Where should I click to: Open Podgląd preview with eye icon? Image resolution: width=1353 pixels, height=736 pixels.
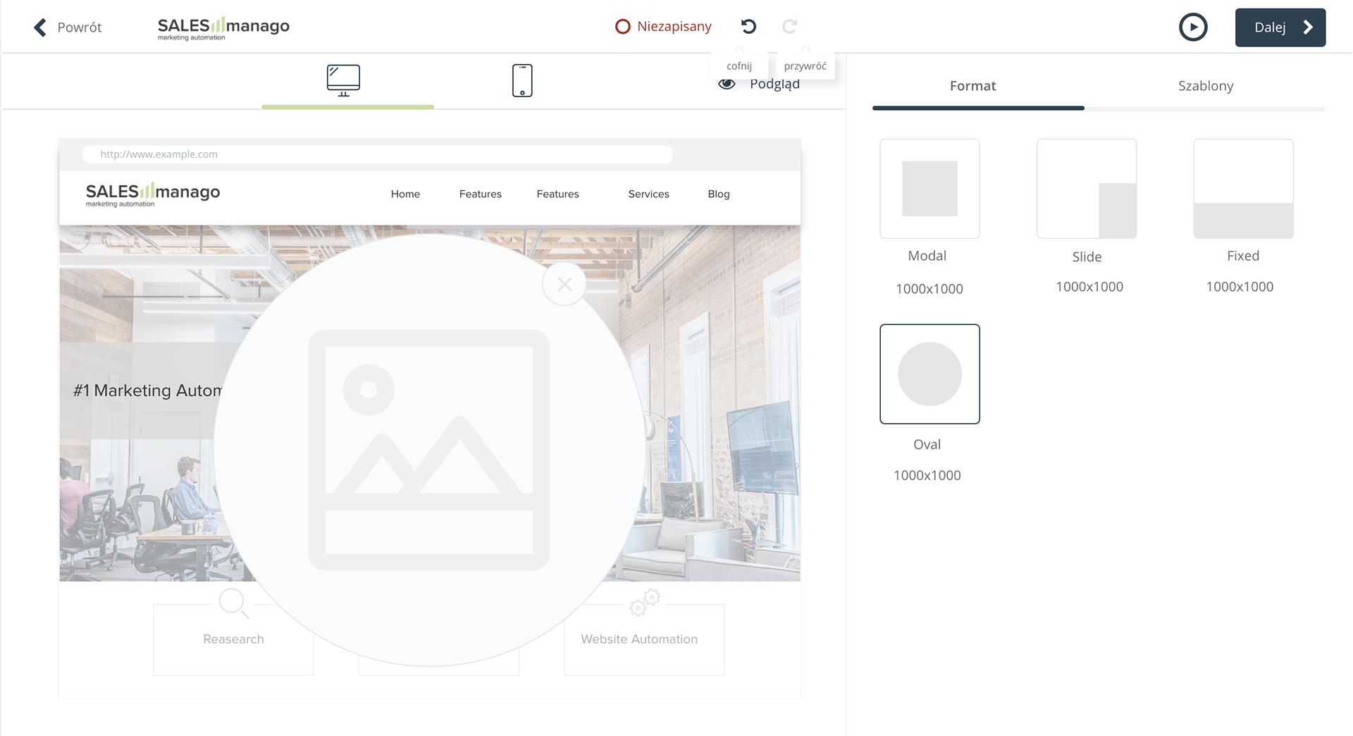tap(759, 84)
